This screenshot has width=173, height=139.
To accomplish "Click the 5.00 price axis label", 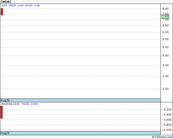I will point(165,47).
